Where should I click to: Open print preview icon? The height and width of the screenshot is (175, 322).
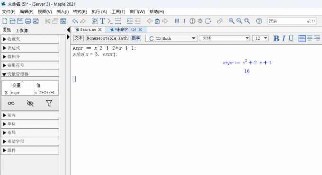(x=36, y=21)
